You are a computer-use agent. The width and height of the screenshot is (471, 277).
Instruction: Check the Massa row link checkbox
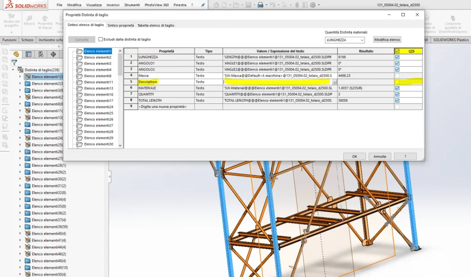[x=397, y=76]
